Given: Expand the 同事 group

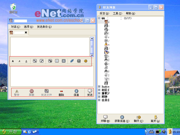Looking at the screenshot, I should (99, 97).
